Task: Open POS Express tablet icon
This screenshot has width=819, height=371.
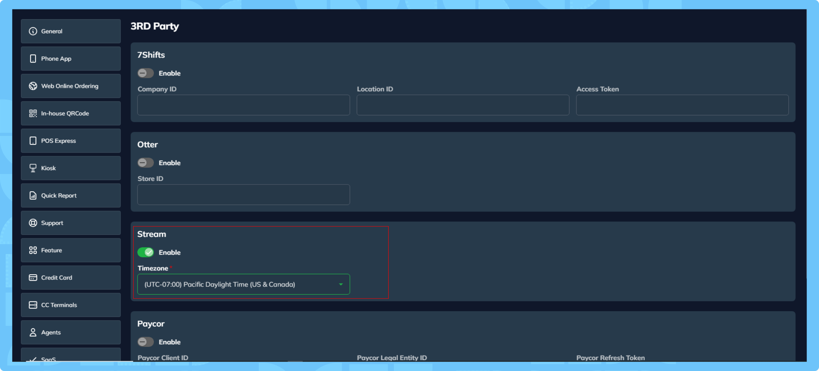Action: [33, 141]
